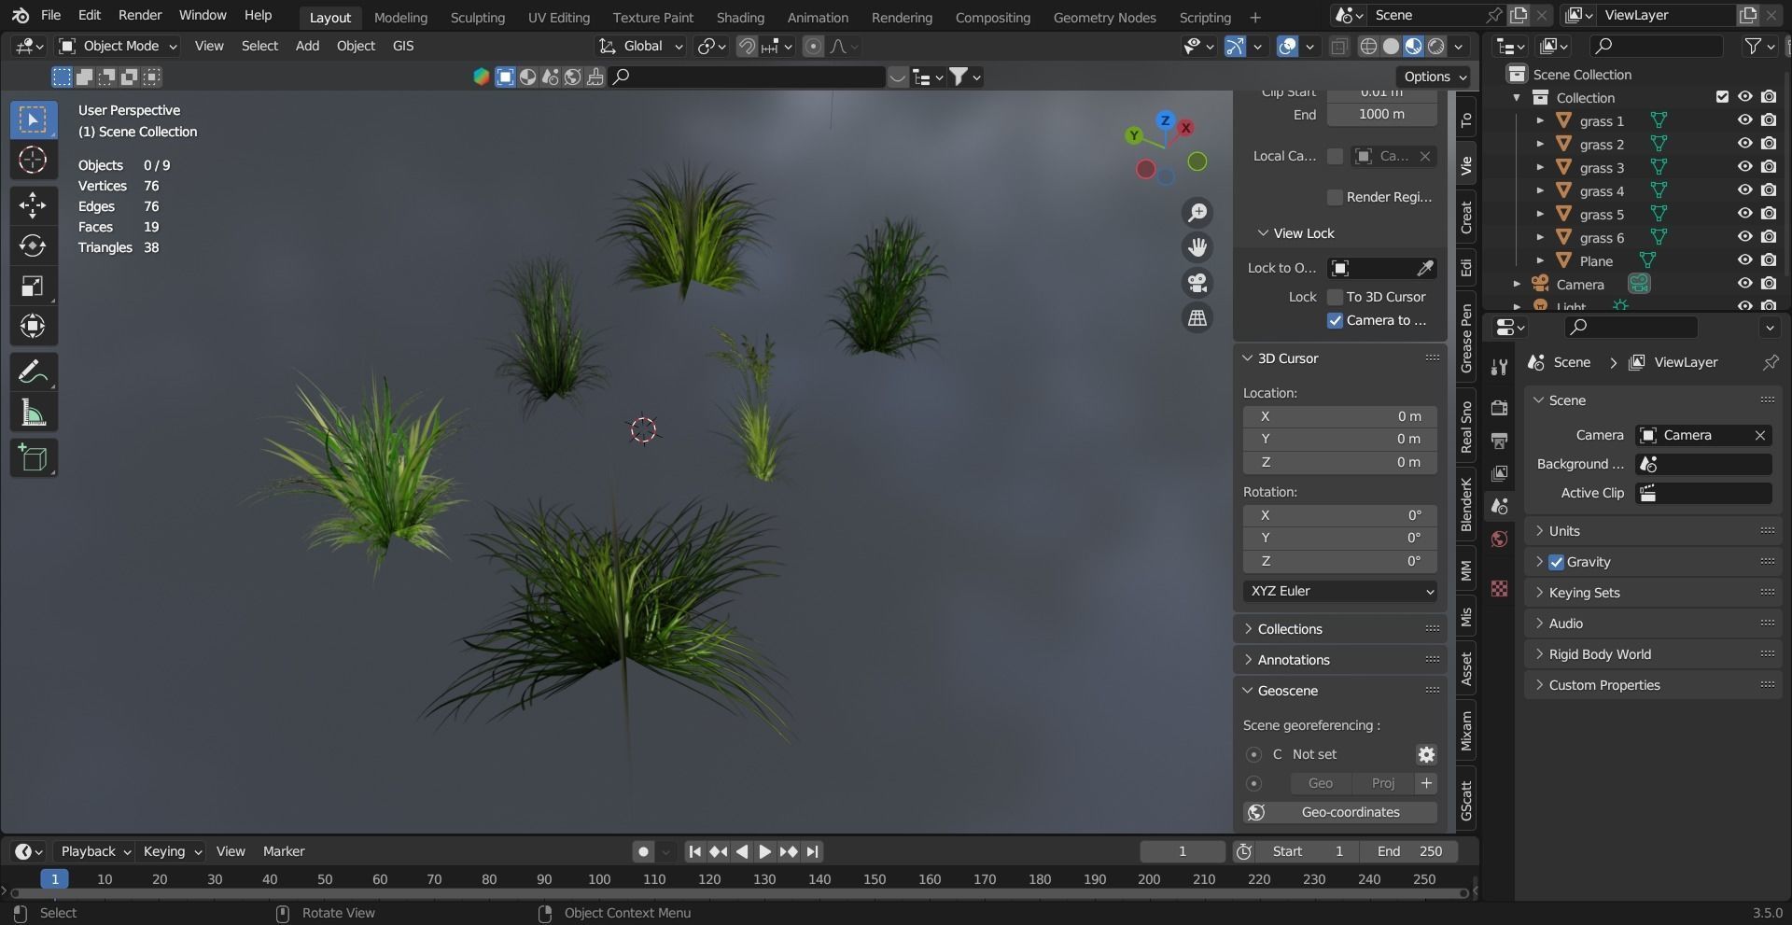Screen dimensions: 1792x925
Task: Select the Measure tool
Action: (x=33, y=413)
